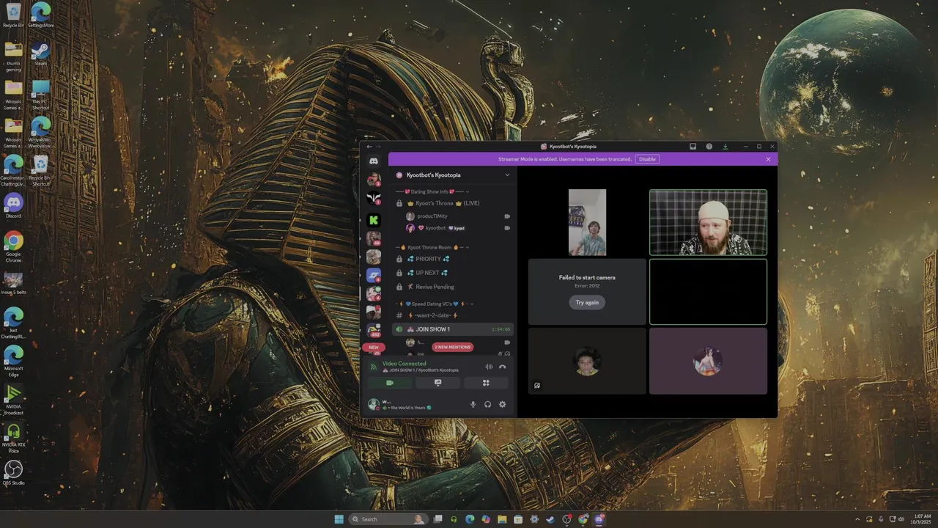Focus the portrait video tile
Screen dimensions: 938x528
587,222
